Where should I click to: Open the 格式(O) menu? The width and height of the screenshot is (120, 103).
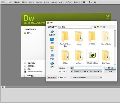tap(46, 2)
